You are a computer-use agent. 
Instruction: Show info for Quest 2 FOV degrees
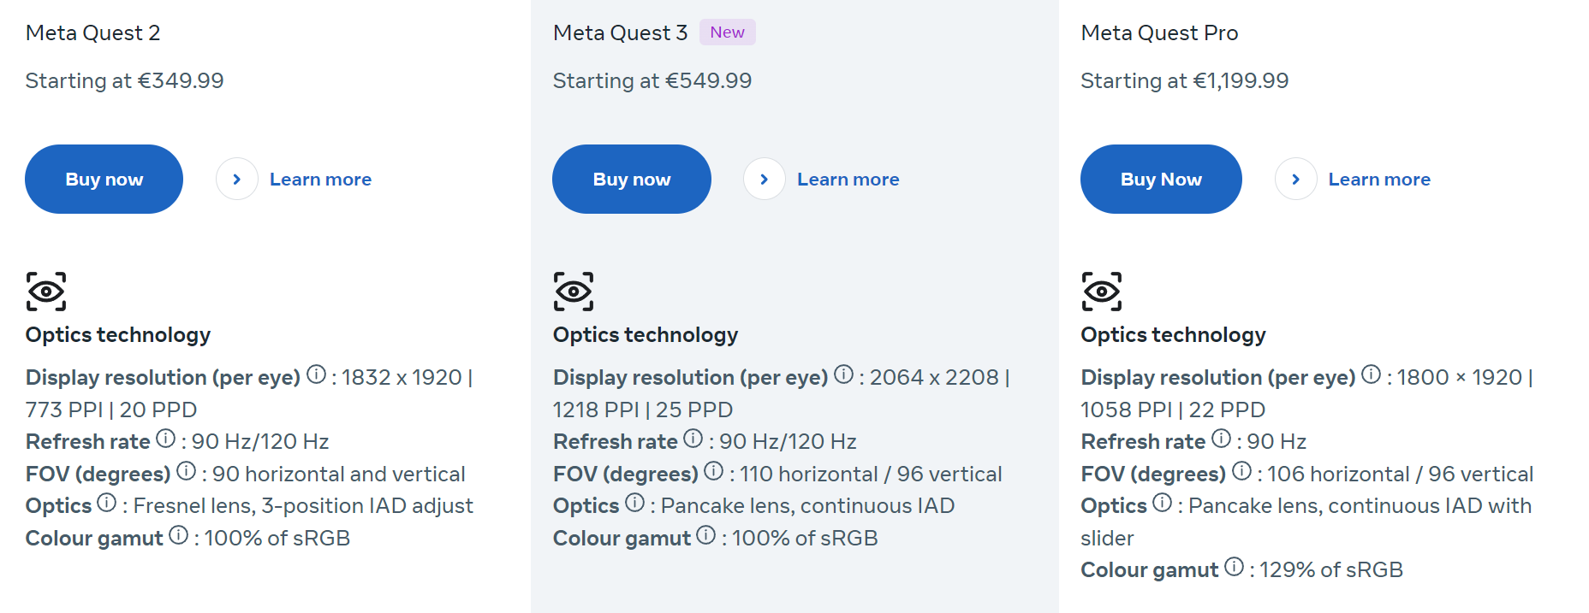point(186,471)
